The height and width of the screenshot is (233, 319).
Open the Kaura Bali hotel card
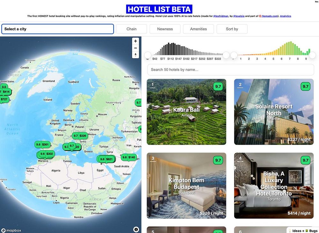[x=186, y=112]
